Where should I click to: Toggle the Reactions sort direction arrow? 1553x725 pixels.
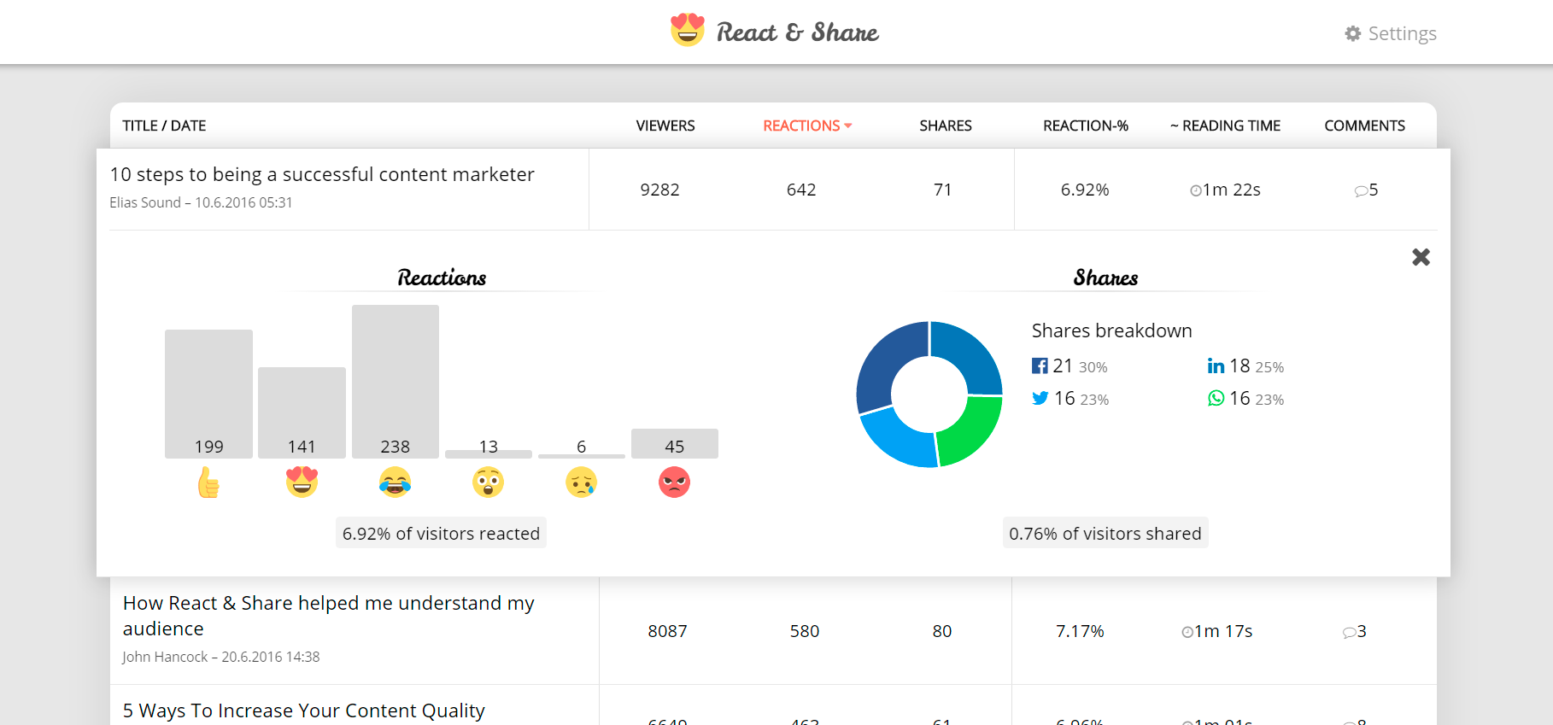tap(848, 126)
